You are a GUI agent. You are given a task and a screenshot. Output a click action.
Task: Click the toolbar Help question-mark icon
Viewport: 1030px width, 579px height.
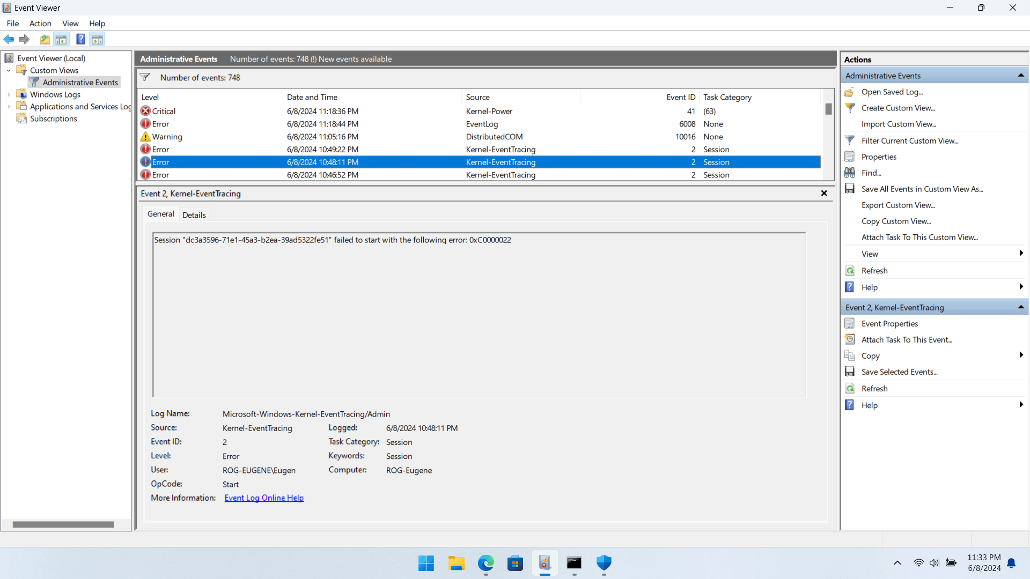(80, 39)
